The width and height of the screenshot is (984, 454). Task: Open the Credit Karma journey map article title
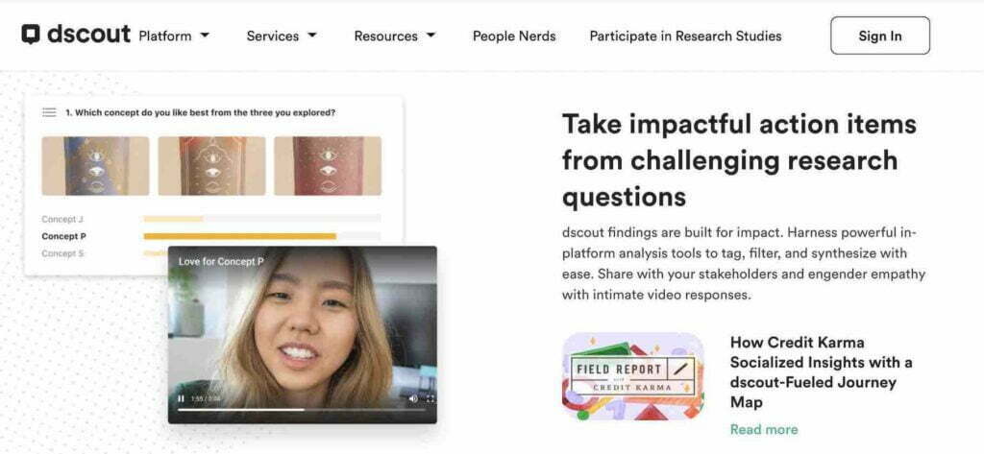(821, 371)
